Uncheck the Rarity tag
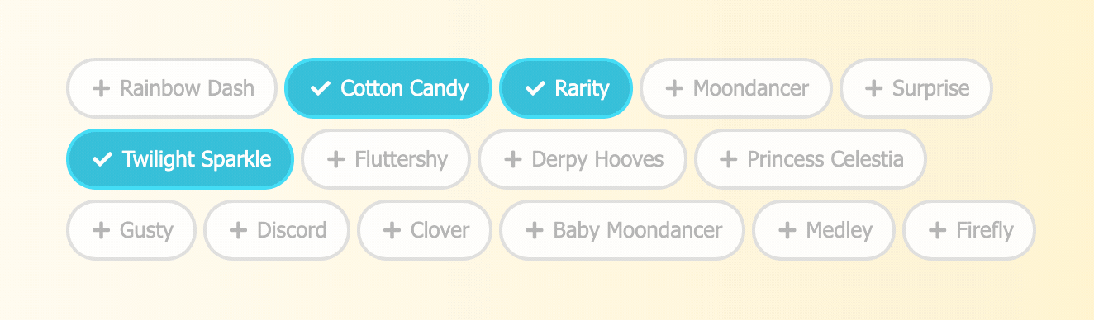 coord(566,88)
